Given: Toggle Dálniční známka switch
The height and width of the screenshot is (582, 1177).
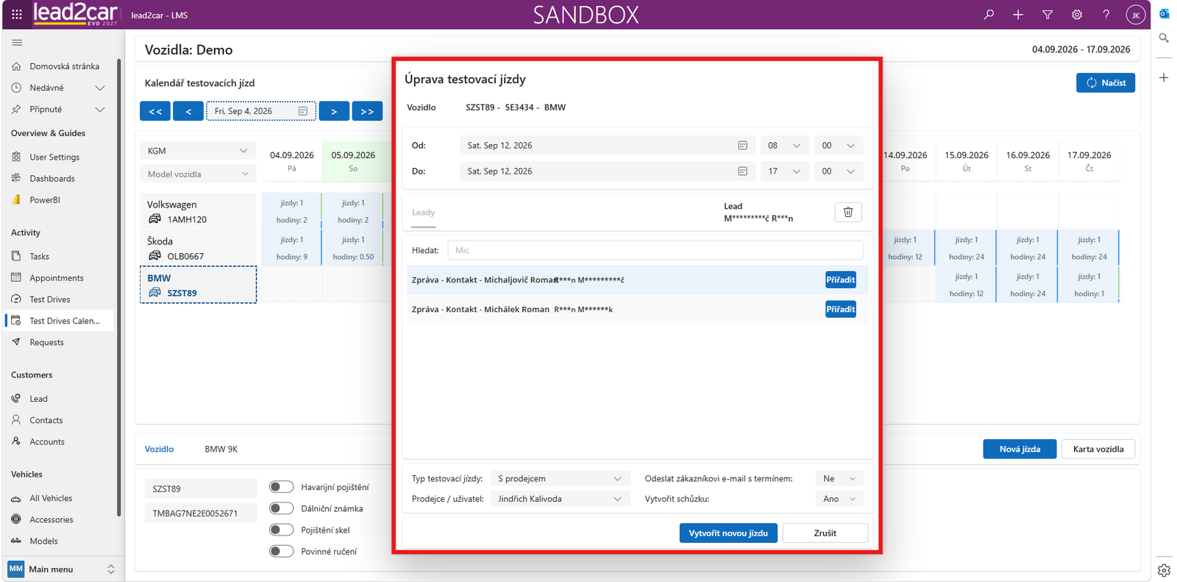Looking at the screenshot, I should click(x=281, y=508).
